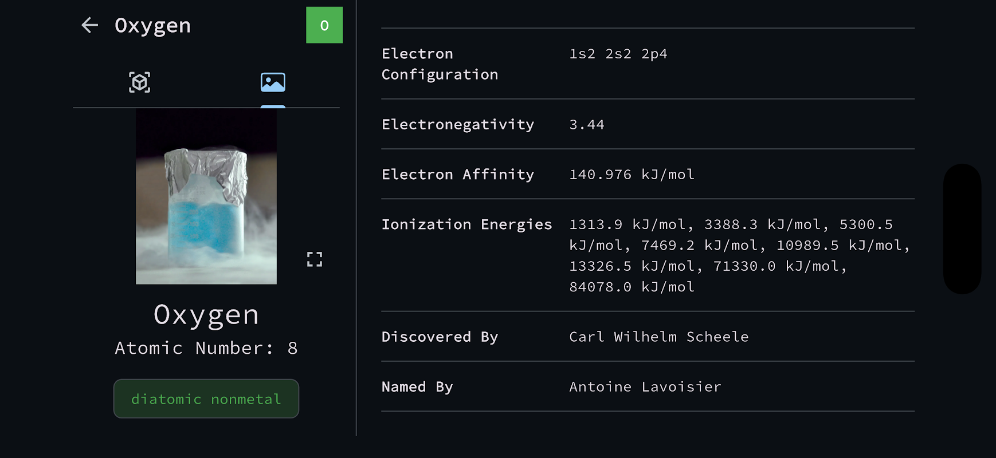
Task: Go back using the arrow icon
Action: coord(90,25)
